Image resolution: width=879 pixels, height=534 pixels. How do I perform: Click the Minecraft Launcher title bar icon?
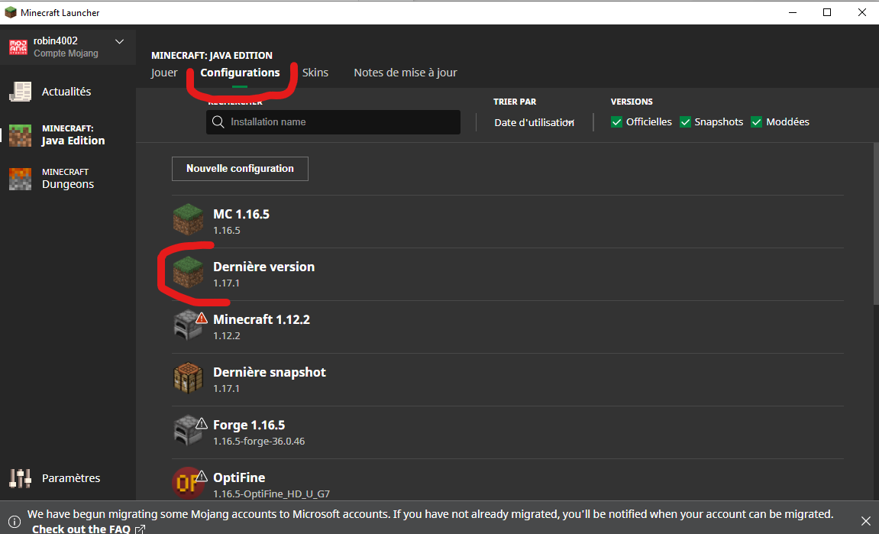pyautogui.click(x=11, y=12)
